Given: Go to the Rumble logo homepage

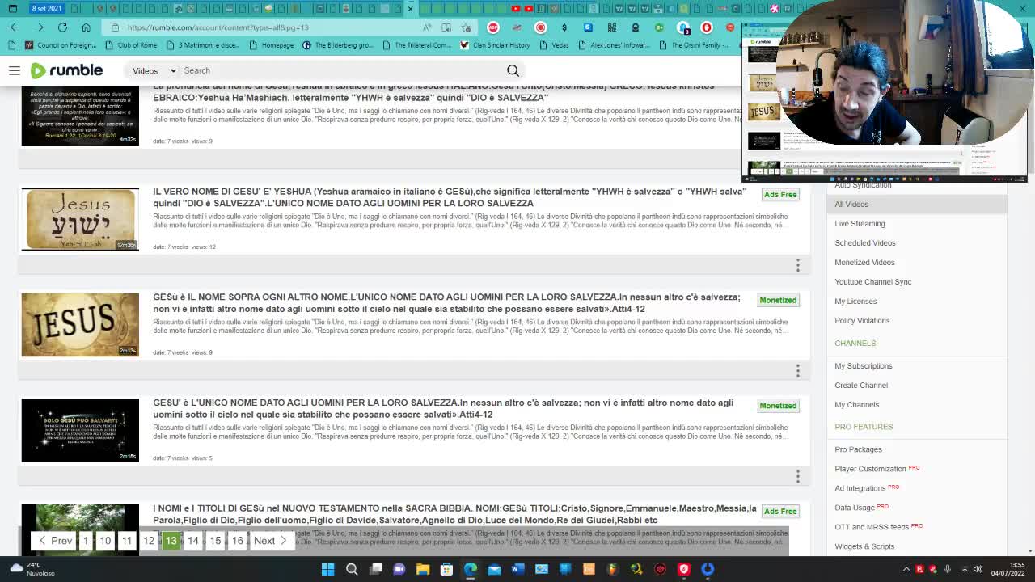Looking at the screenshot, I should (x=66, y=70).
